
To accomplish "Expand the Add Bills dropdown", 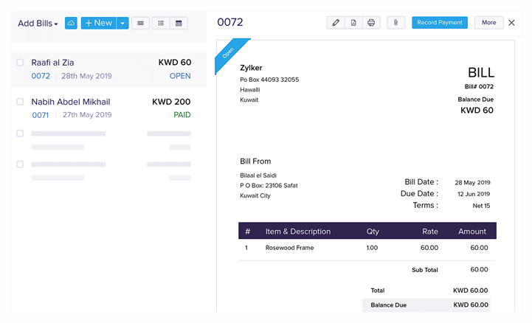I will [x=38, y=24].
